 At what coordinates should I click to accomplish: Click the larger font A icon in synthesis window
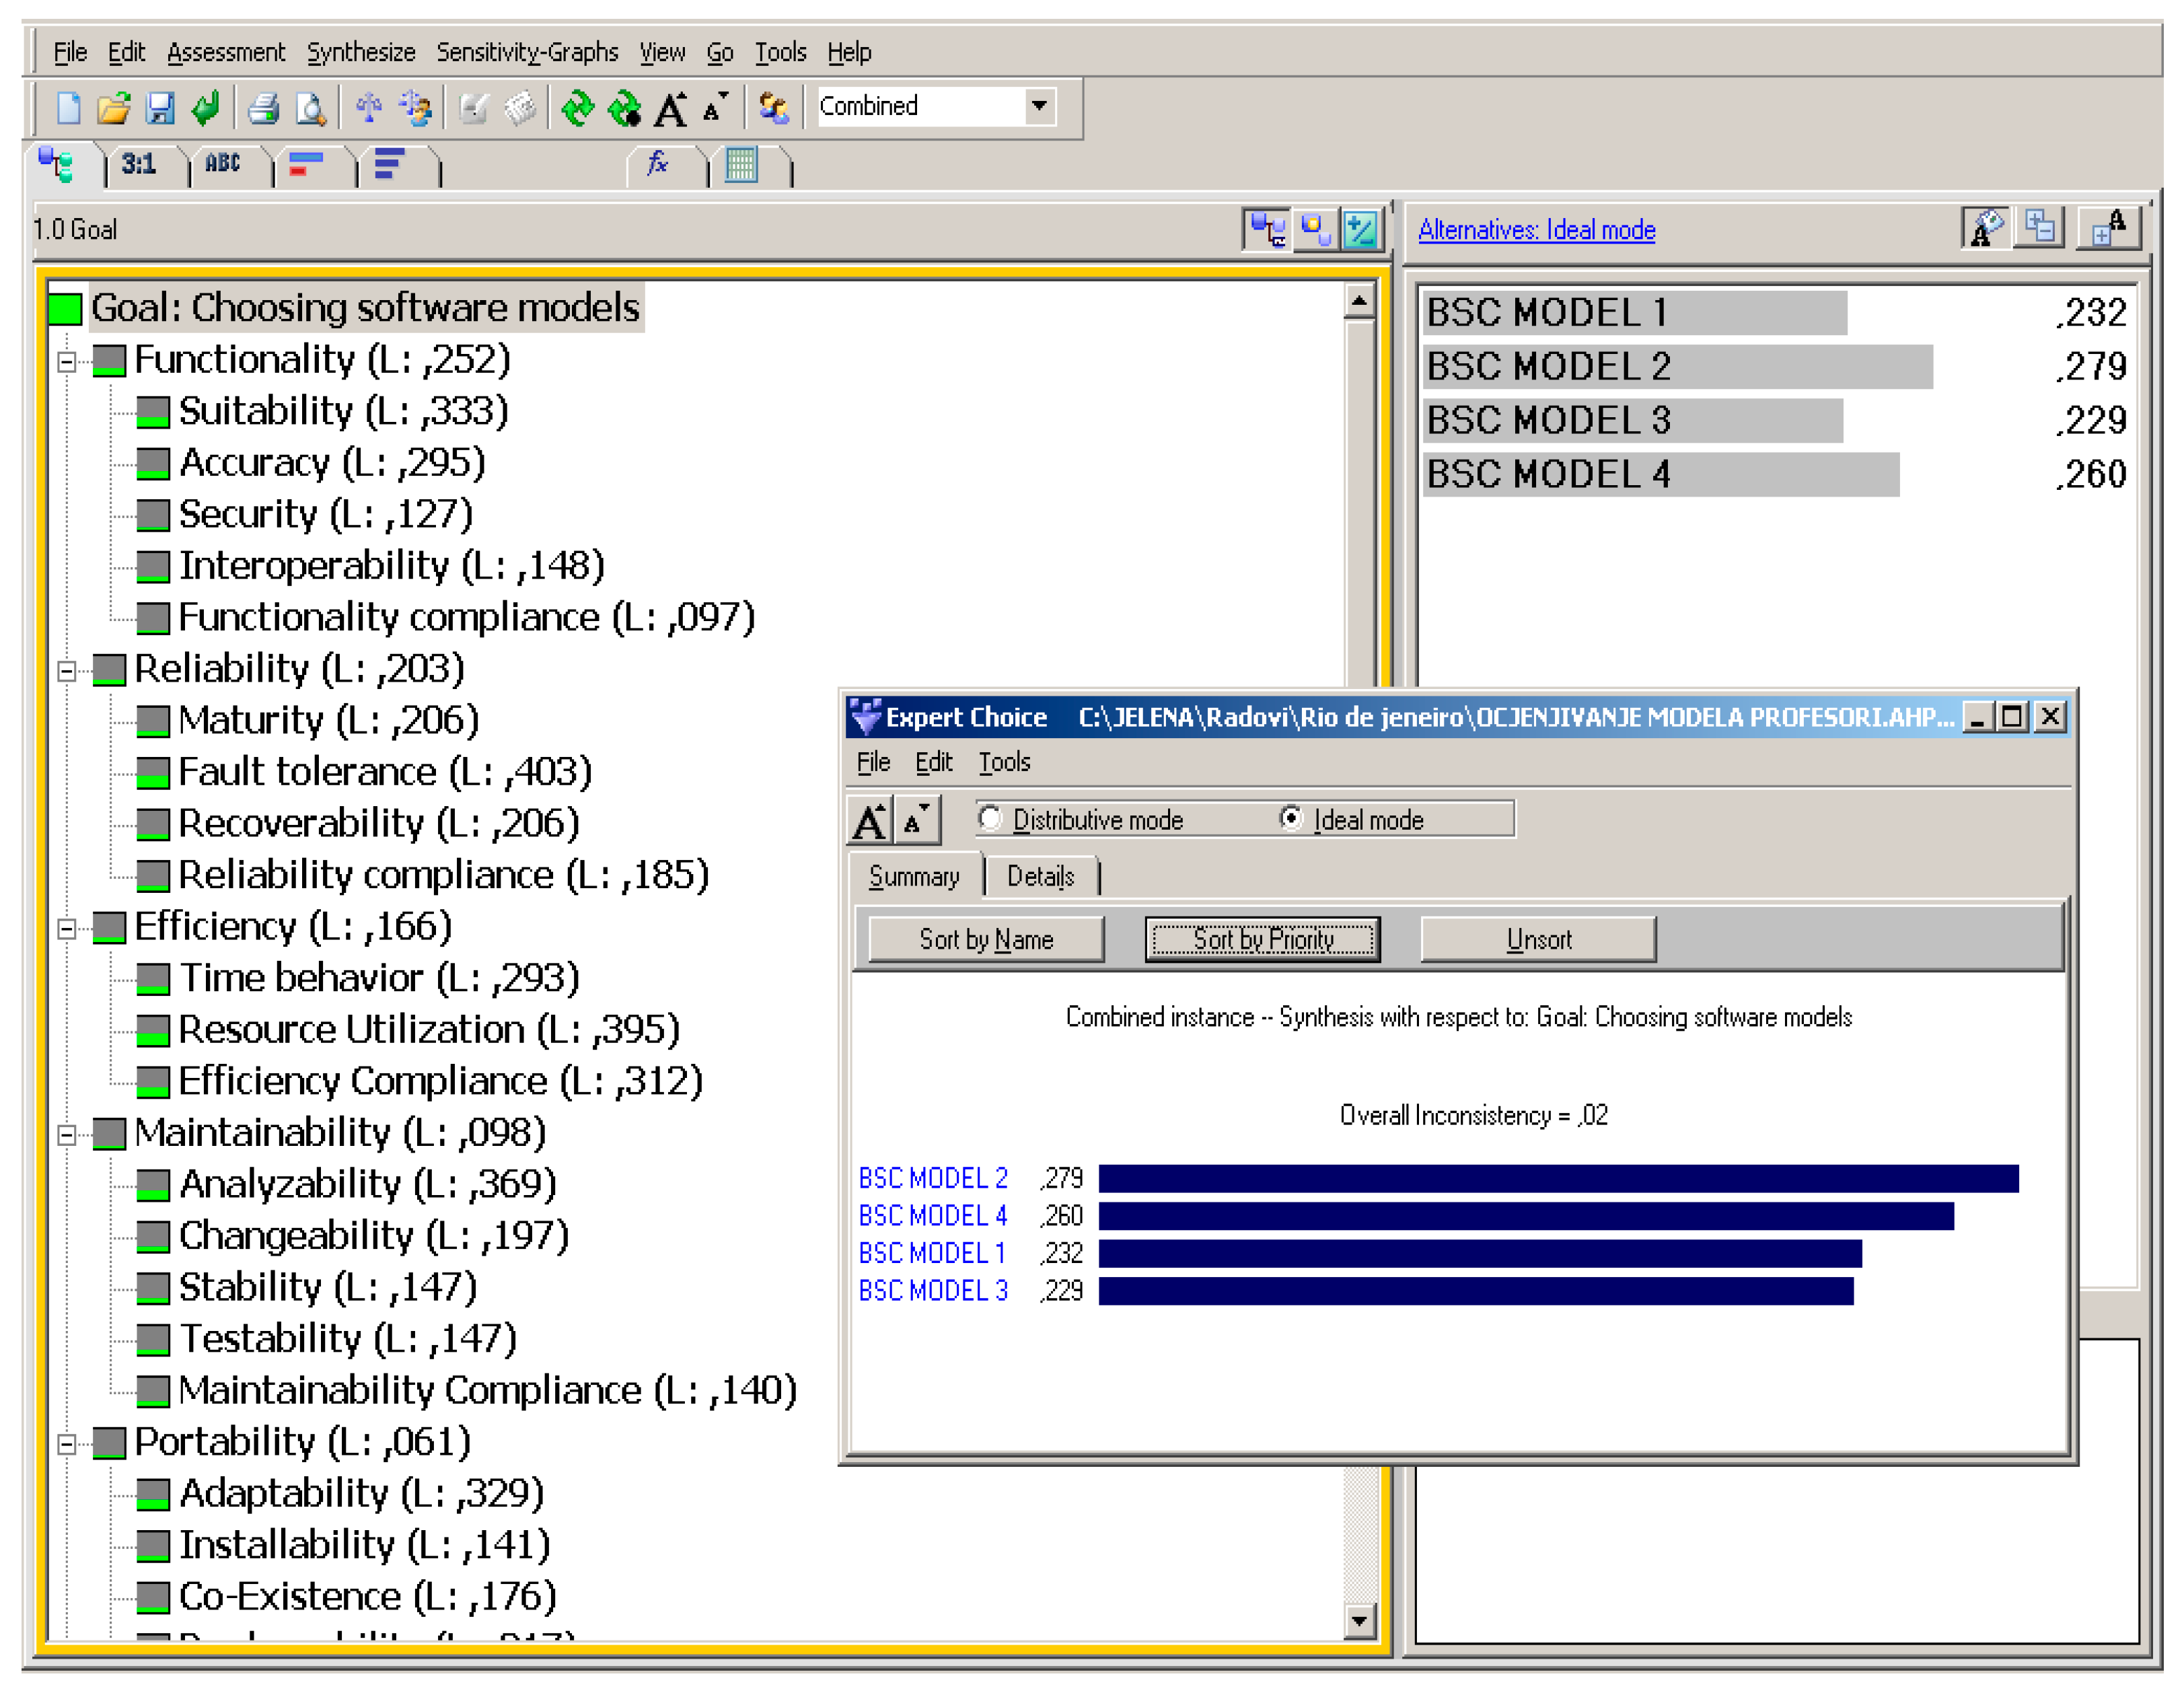tap(870, 821)
